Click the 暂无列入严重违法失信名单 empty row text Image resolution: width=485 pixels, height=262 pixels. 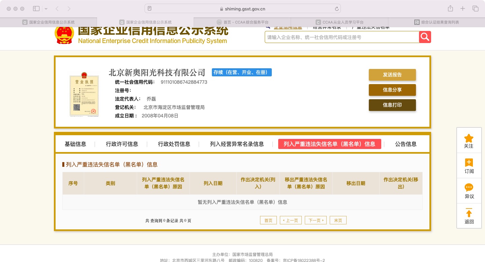[x=243, y=202]
